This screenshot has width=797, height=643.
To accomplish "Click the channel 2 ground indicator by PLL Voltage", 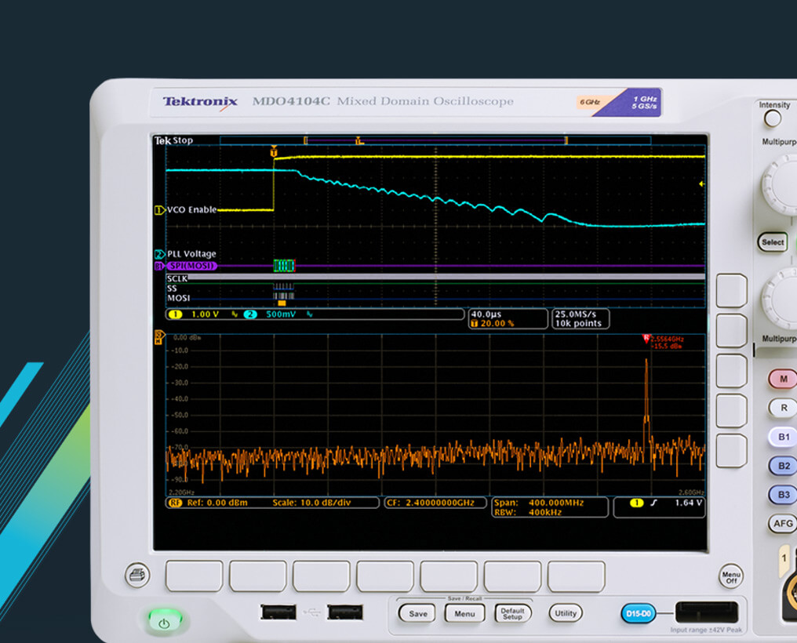I will click(159, 254).
